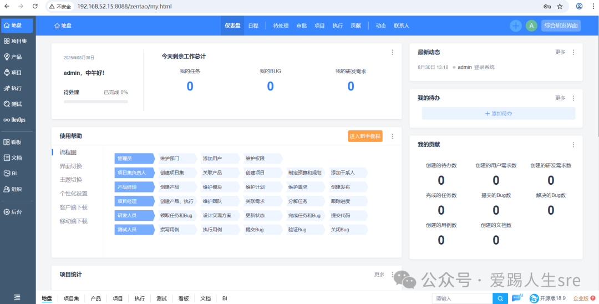599x304 pixels.
Task: Switch to the 日程 tab
Action: point(253,26)
